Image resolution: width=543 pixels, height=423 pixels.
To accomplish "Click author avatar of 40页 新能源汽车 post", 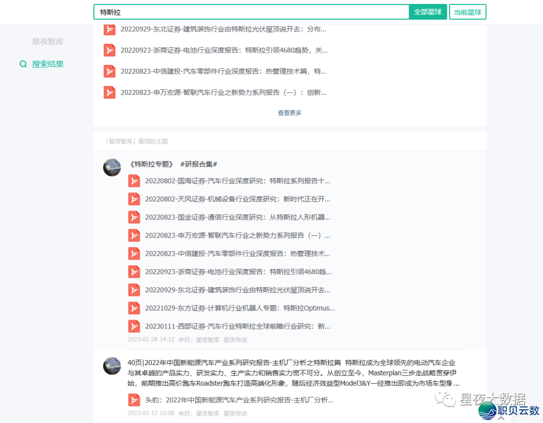I will coord(112,366).
